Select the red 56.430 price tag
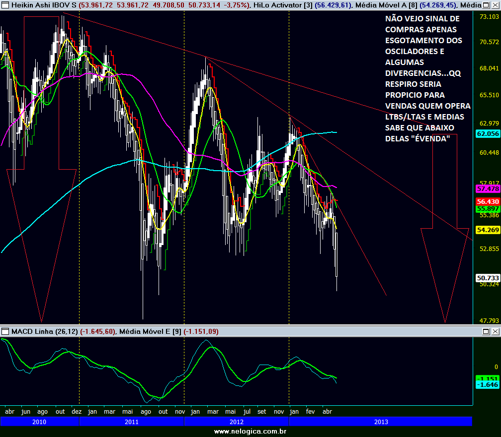This screenshot has height=437, width=501. point(488,201)
